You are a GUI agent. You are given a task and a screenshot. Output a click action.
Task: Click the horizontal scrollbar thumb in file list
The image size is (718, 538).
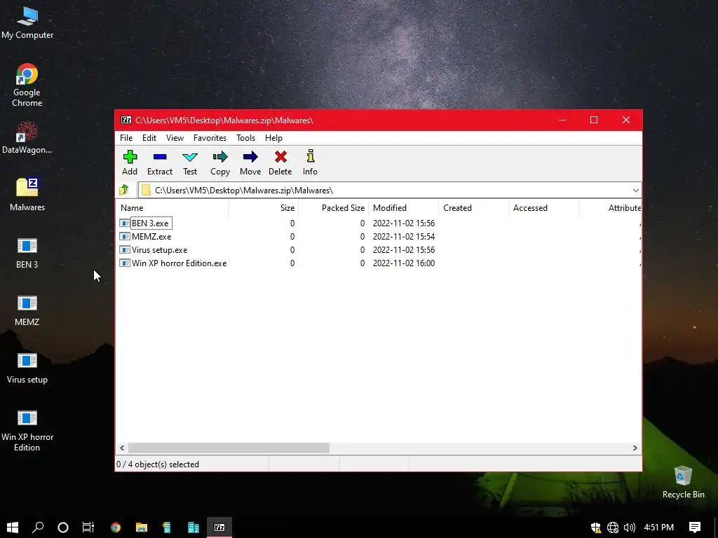tap(229, 448)
